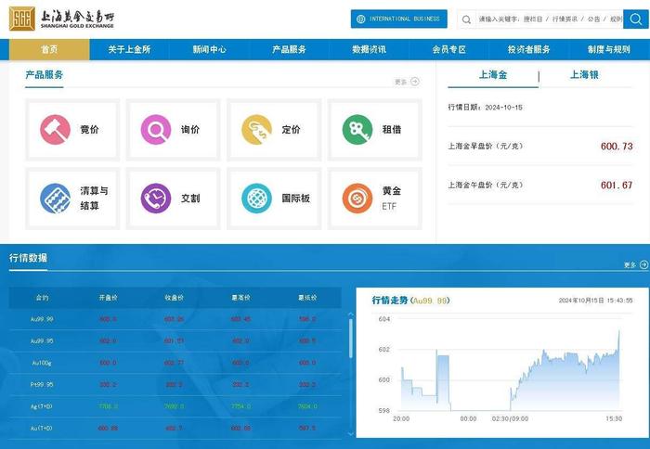The width and height of the screenshot is (650, 449).
Task: Open the 数据资讯 menu
Action: 369,50
